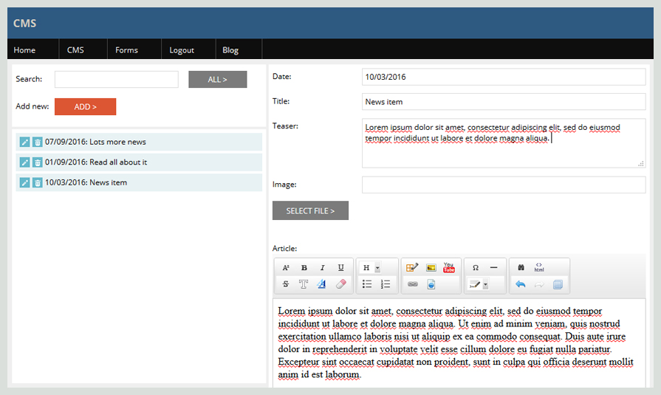
Task: Insert a numbered list
Action: [386, 284]
